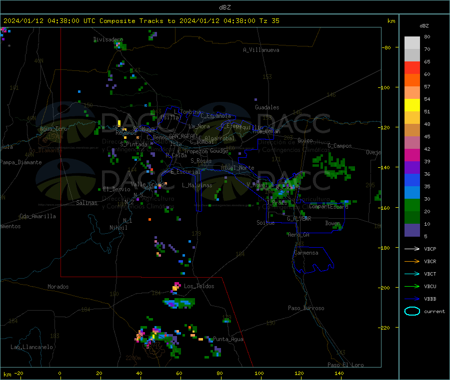Click the Paso_El_Loro label
450x380 pixels.
(x=346, y=365)
